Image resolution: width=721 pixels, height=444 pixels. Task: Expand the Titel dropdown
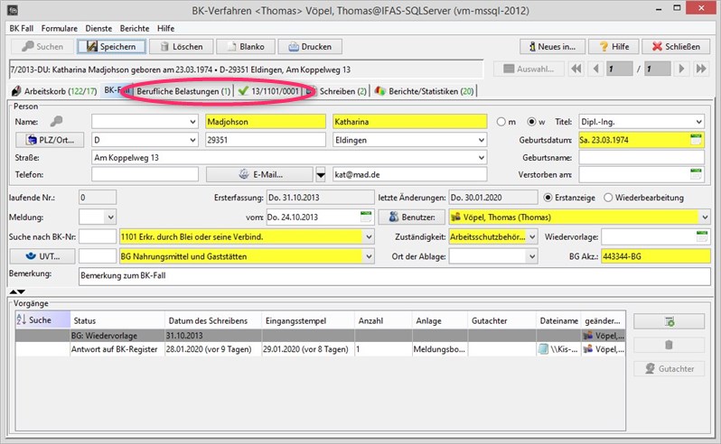[697, 122]
